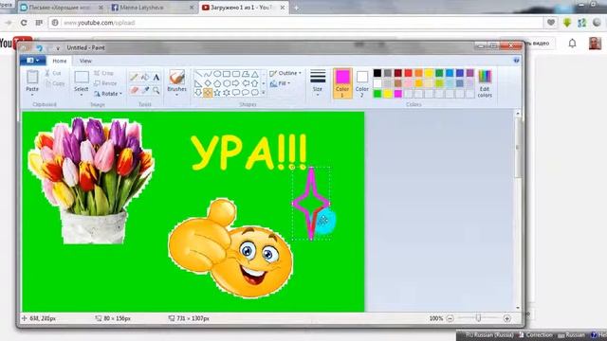Click the RU Russian language indicator
Screen dimensions: 607x341
click(x=489, y=334)
